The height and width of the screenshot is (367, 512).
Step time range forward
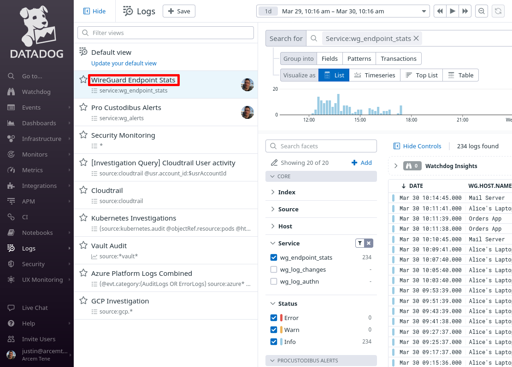pos(465,11)
